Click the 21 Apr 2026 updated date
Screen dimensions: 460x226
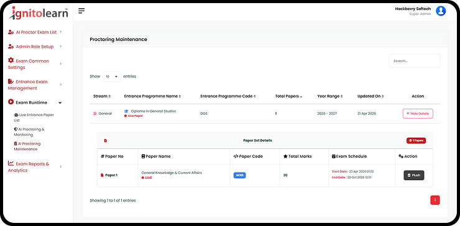point(367,114)
